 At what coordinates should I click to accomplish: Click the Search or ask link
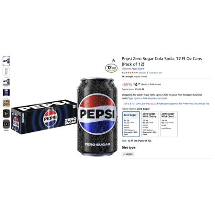156,73
